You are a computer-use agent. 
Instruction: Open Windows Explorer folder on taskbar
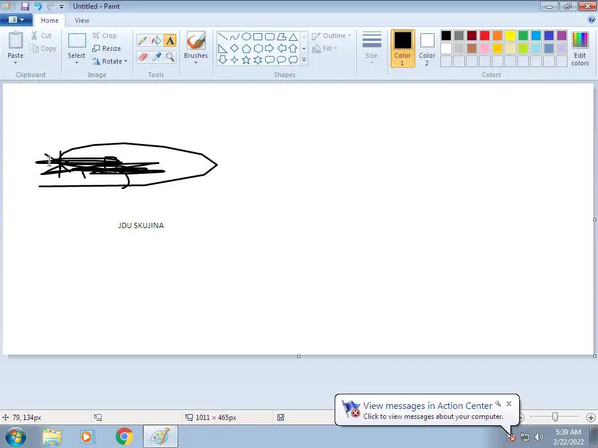(52, 436)
